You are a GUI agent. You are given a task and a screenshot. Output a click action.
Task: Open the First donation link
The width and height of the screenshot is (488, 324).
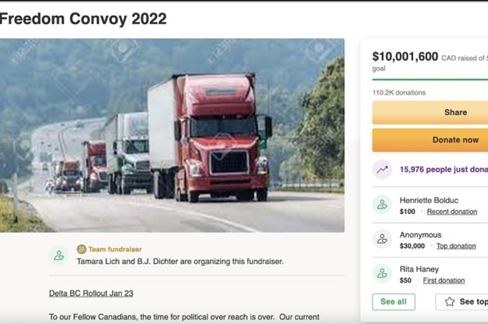pyautogui.click(x=443, y=281)
